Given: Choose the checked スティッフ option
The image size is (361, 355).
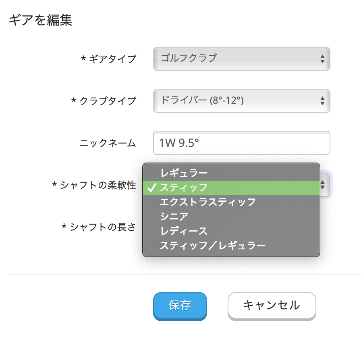Looking at the screenshot, I should coord(184,188).
